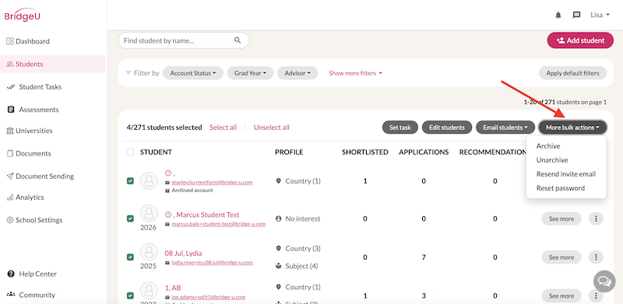Click the Select all link
Image resolution: width=623 pixels, height=304 pixels.
click(x=224, y=128)
